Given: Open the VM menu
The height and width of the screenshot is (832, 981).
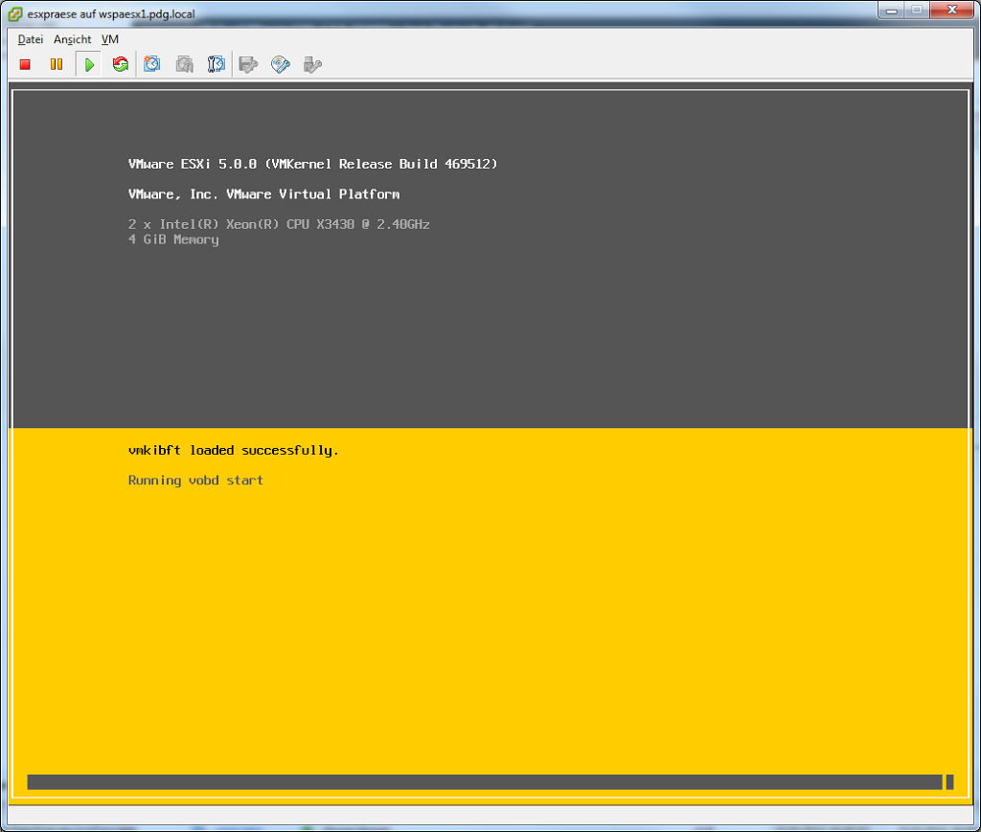Looking at the screenshot, I should click(x=110, y=39).
